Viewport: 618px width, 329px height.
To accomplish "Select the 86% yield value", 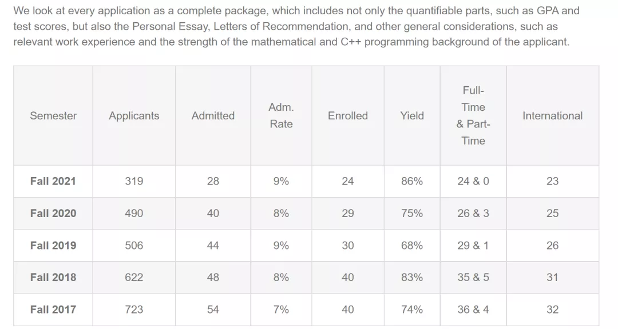I will click(412, 181).
